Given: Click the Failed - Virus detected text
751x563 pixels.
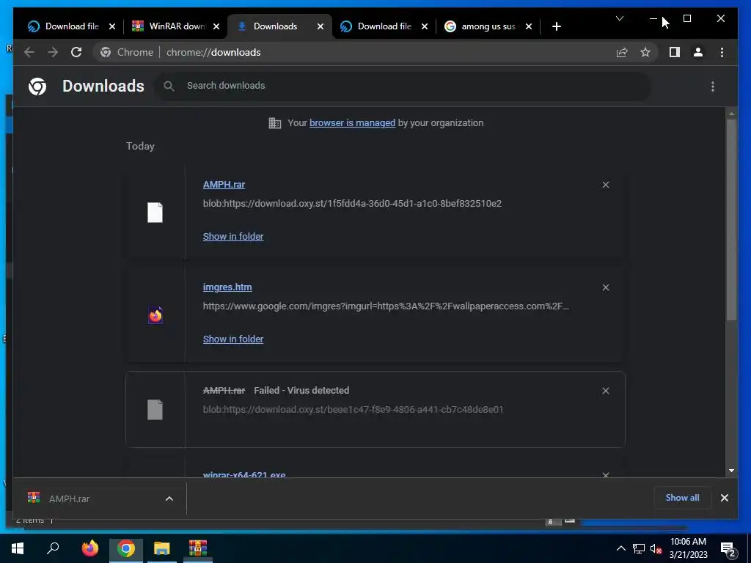Looking at the screenshot, I should (301, 390).
